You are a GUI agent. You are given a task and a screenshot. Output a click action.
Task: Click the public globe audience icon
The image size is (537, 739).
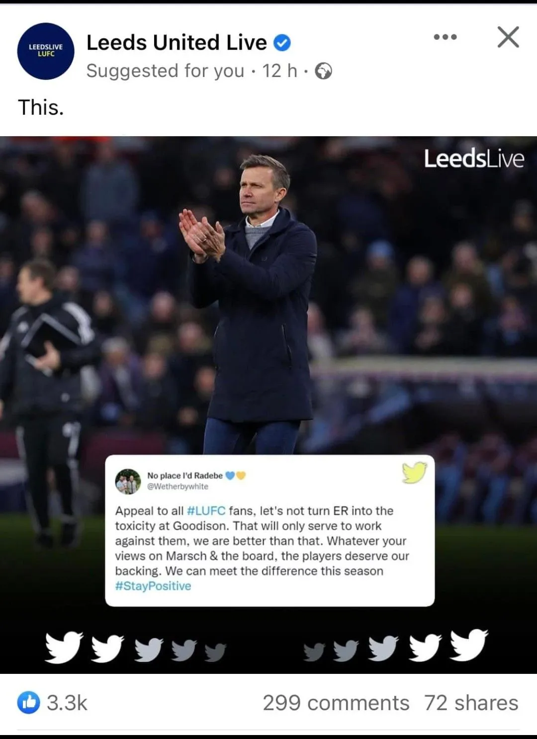(324, 71)
